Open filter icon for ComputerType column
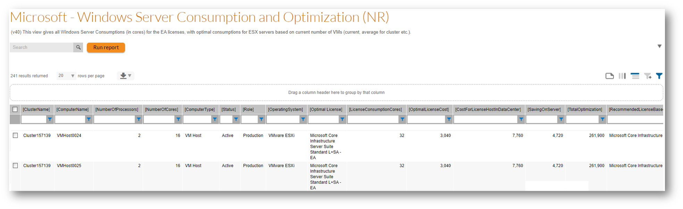The width and height of the screenshot is (683, 209). [x=215, y=119]
